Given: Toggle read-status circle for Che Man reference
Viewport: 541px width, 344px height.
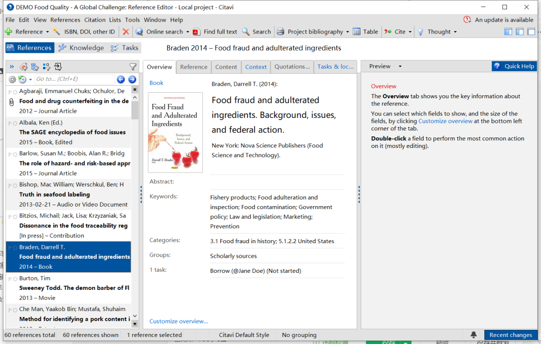Looking at the screenshot, I should (x=15, y=310).
